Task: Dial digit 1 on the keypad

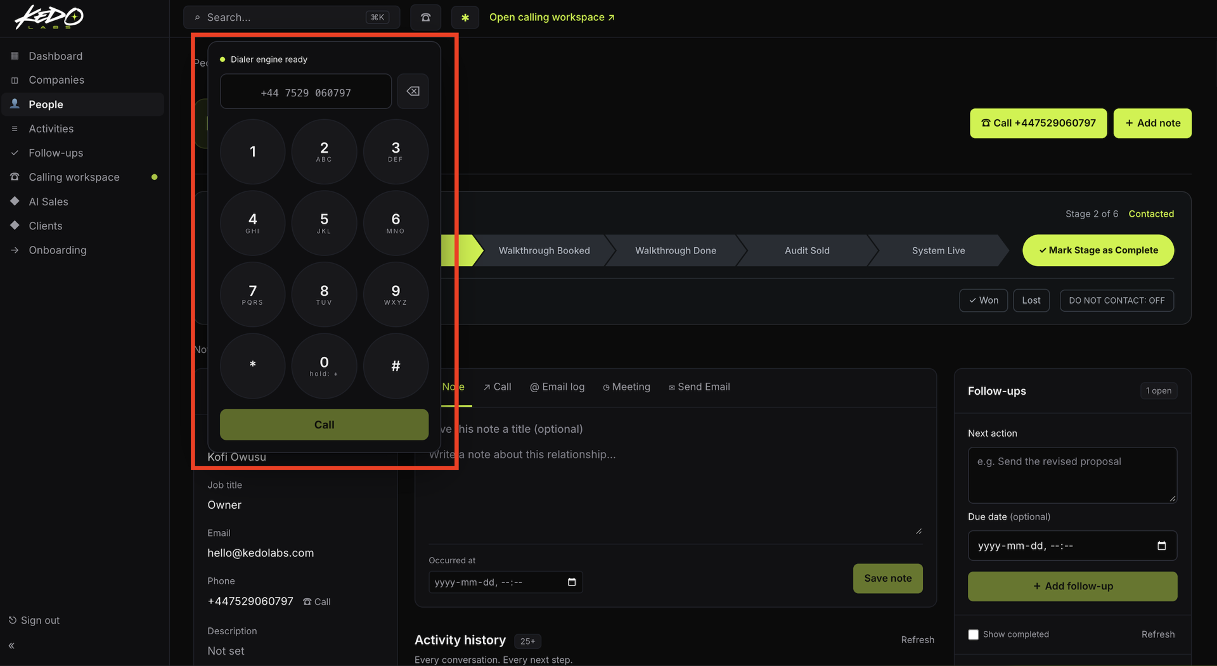Action: point(252,151)
